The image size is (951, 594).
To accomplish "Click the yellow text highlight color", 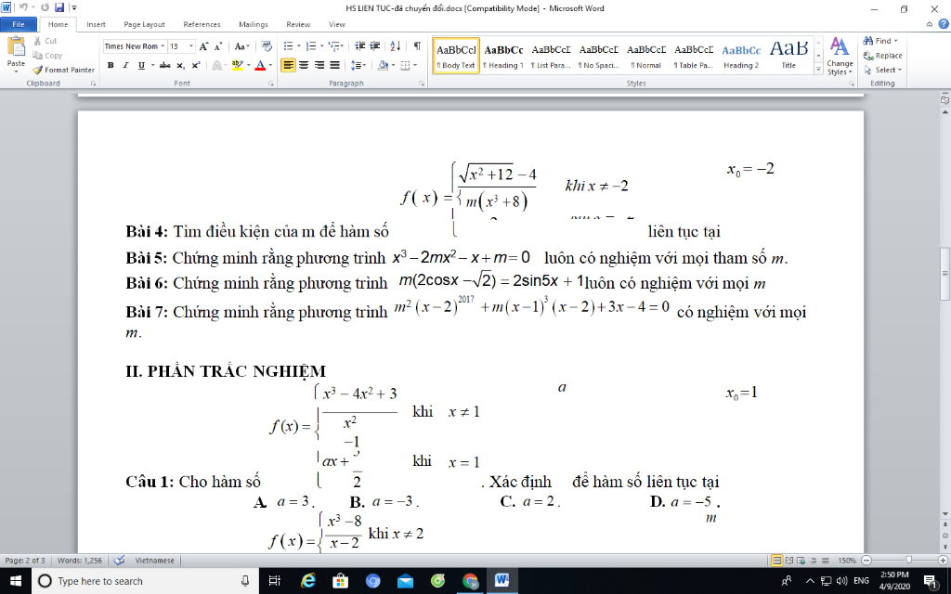I will point(237,65).
